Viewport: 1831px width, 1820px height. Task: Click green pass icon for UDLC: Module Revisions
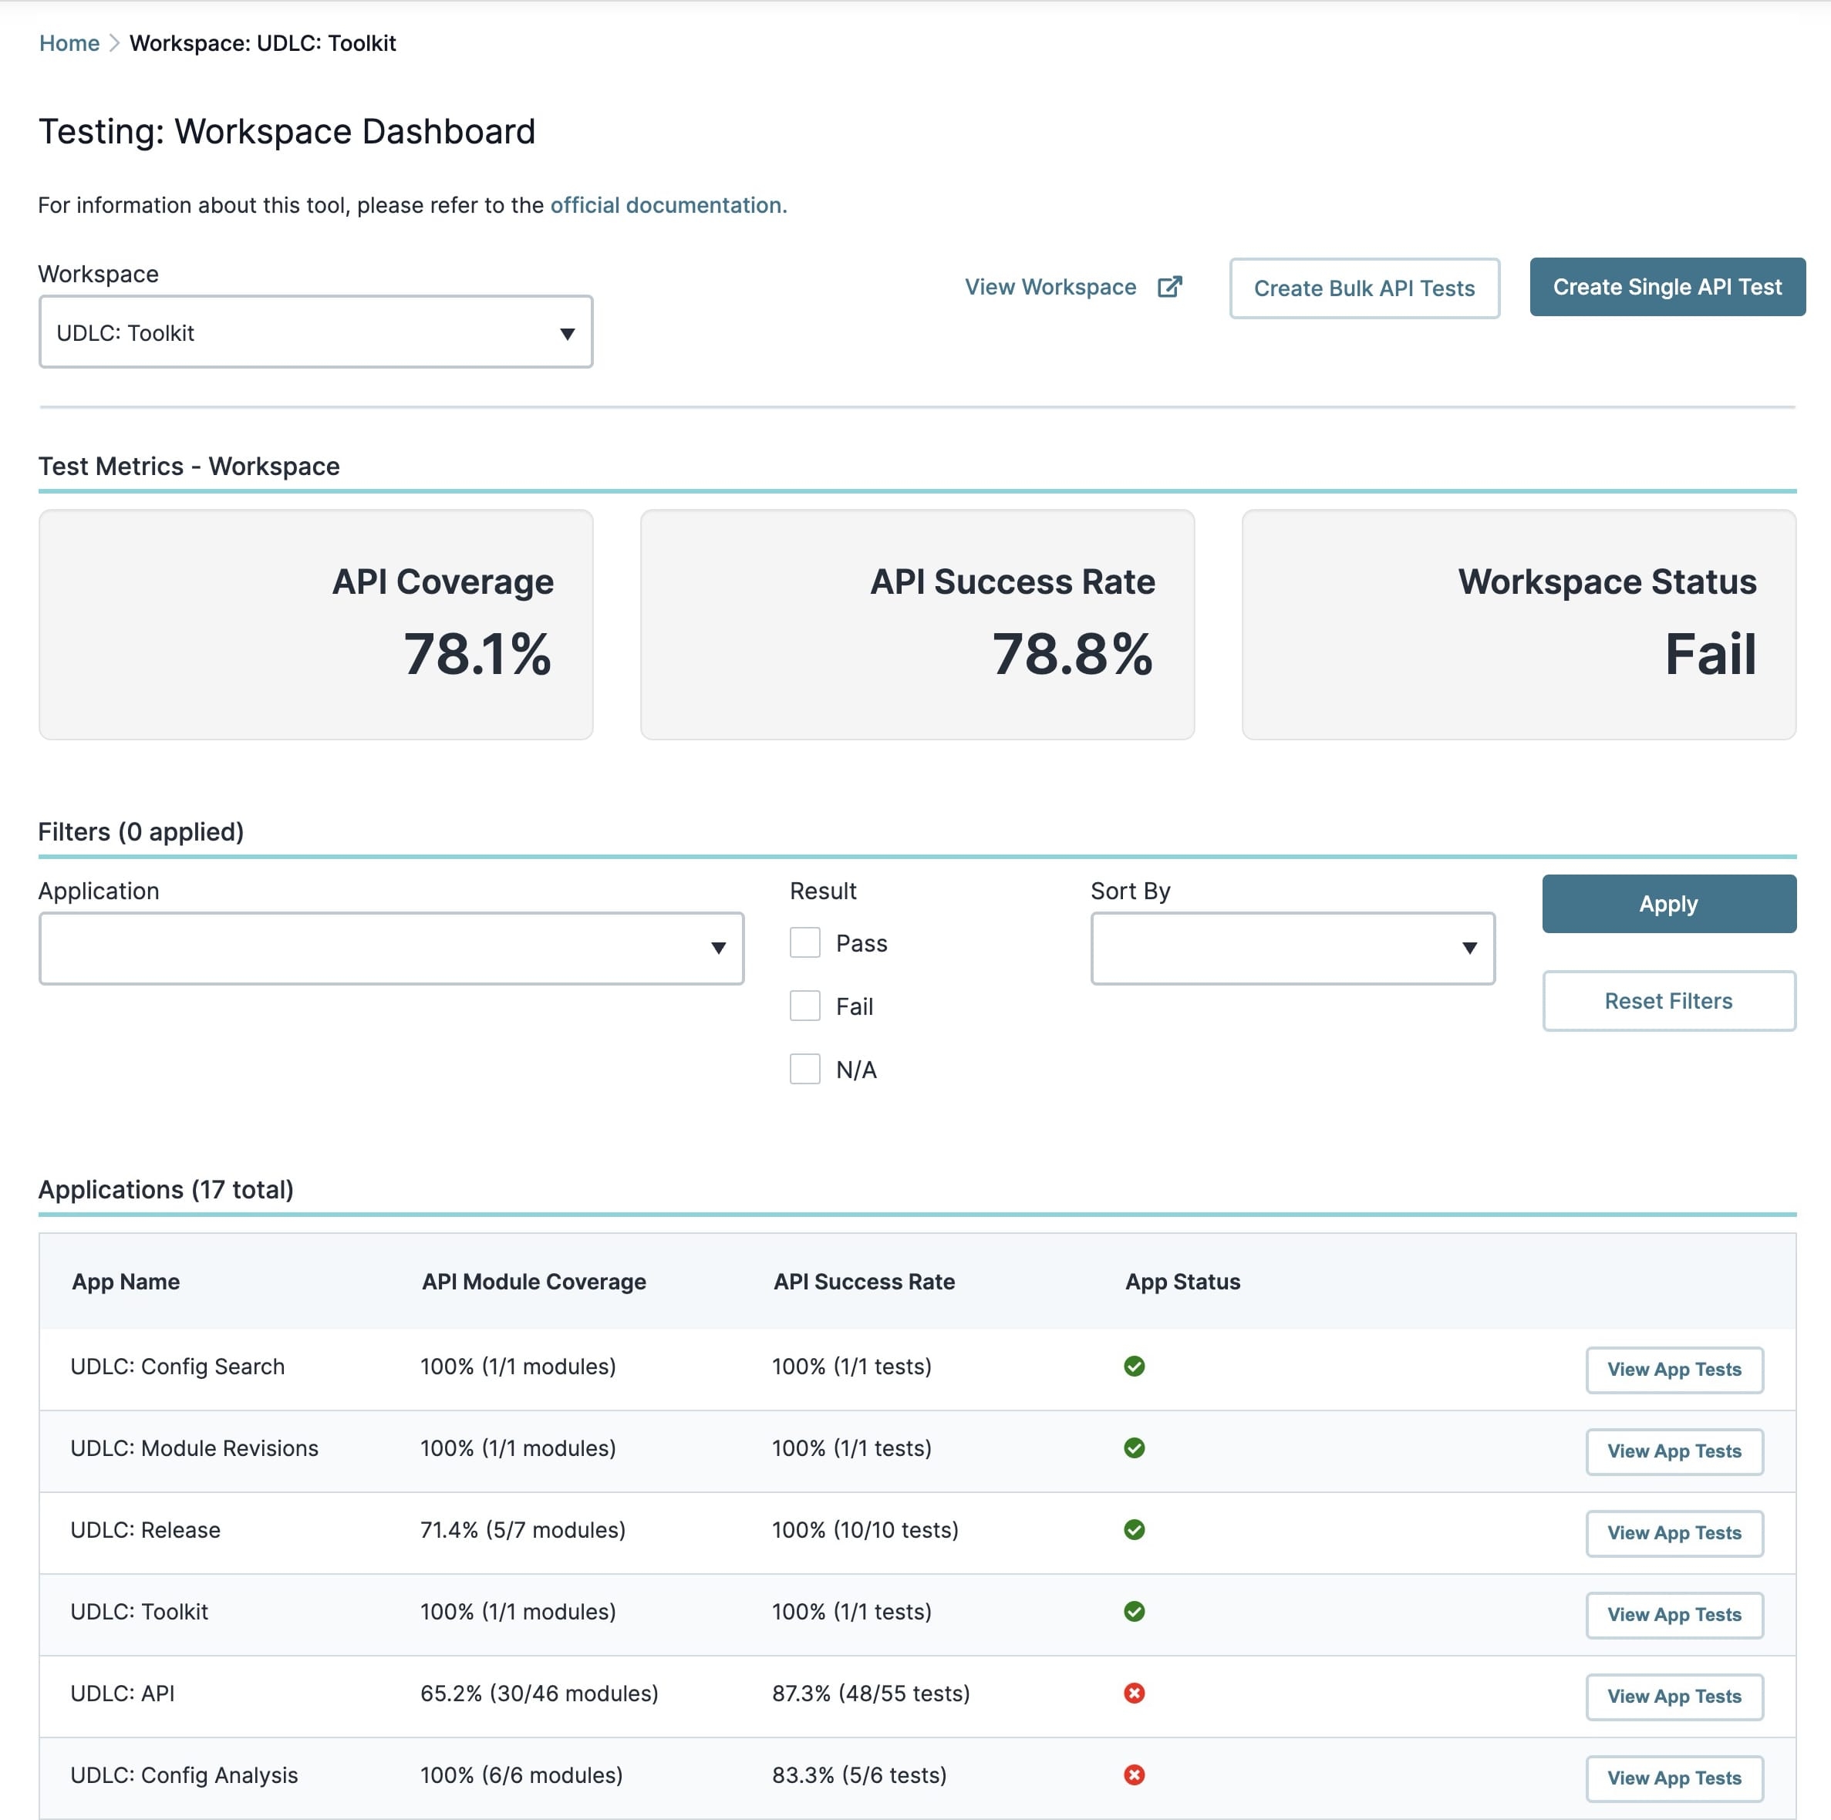[1134, 1447]
